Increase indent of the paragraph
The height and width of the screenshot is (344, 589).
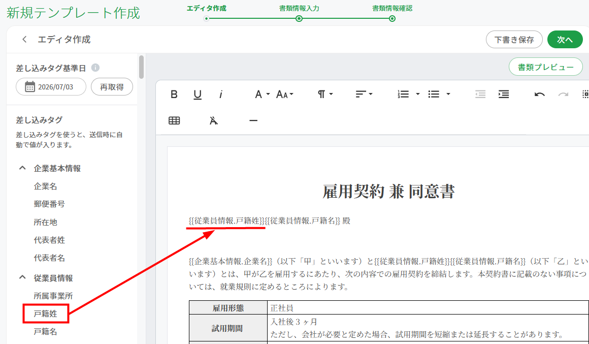504,94
